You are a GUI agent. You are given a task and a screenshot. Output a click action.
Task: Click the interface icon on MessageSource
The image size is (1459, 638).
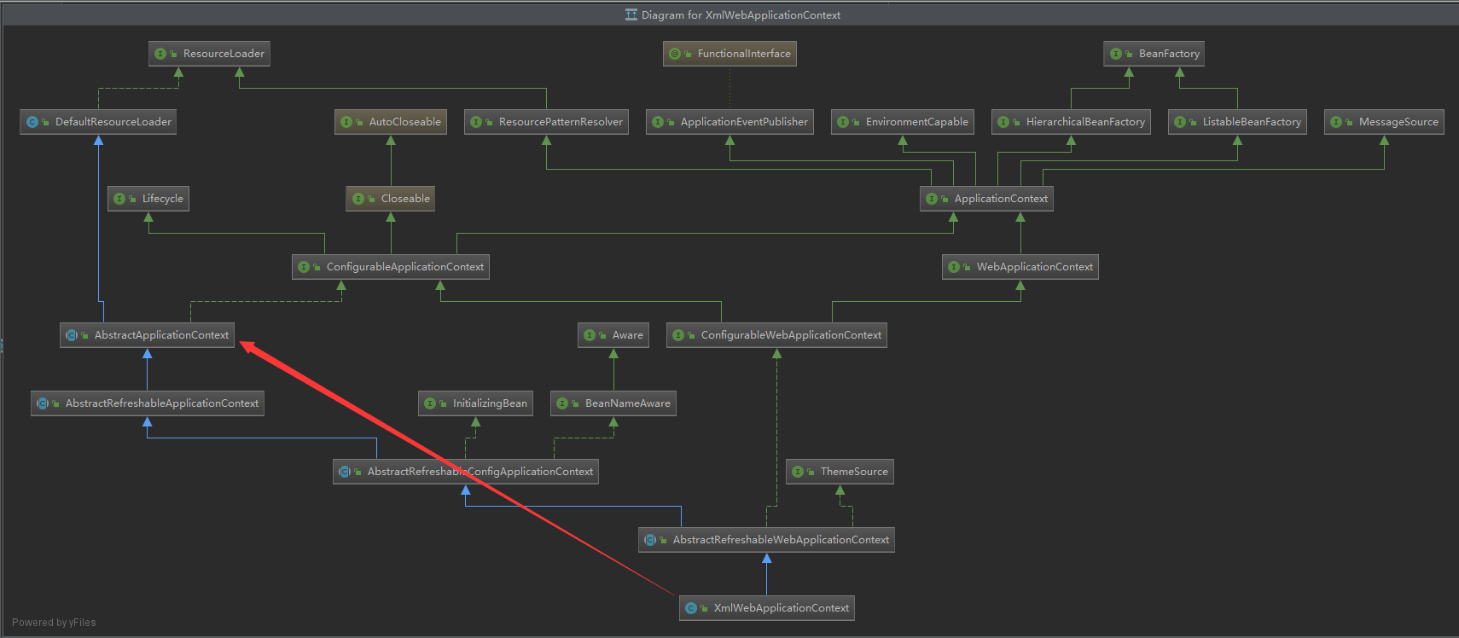(1336, 122)
